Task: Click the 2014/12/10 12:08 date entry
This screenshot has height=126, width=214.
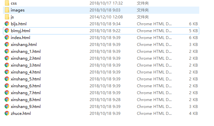Action: click(x=106, y=17)
